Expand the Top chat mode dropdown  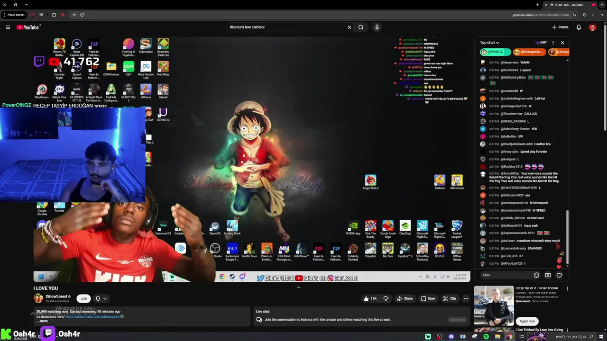pos(489,43)
